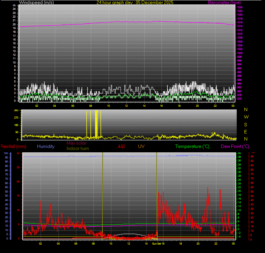Select the Humidity legend label
Screen dimensions: 265x253
pyautogui.click(x=46, y=146)
